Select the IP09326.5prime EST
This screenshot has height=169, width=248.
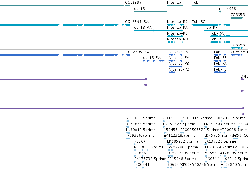coord(128,139)
